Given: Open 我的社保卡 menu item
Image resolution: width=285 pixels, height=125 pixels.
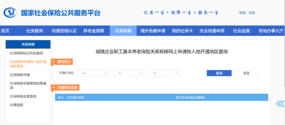Looking at the screenshot, I should coord(182,31).
